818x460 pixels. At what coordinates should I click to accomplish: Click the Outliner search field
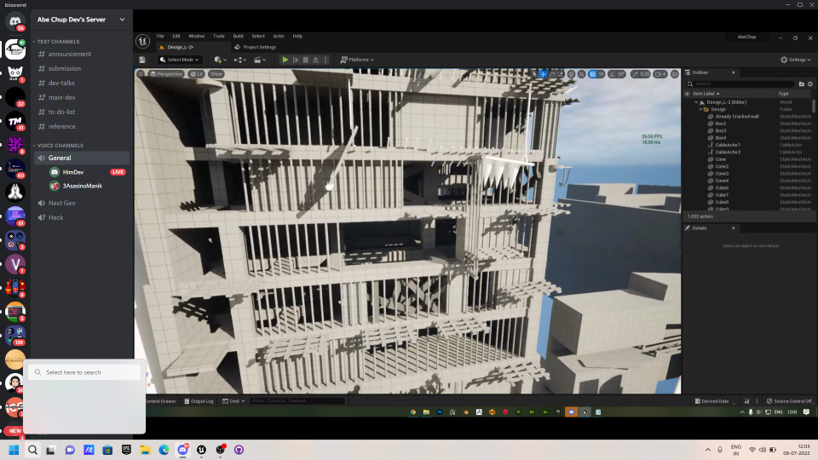pyautogui.click(x=740, y=83)
